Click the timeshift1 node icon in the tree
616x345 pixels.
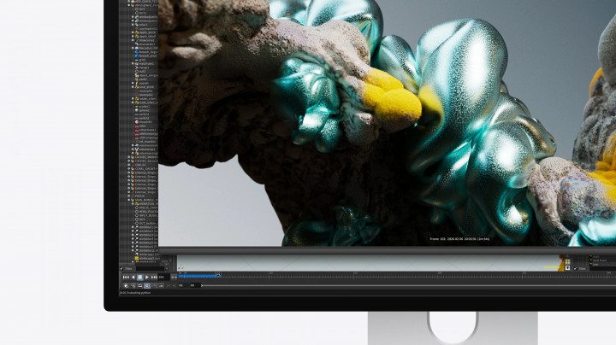click(x=137, y=122)
